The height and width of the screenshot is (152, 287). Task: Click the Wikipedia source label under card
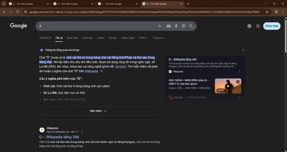click(178, 72)
